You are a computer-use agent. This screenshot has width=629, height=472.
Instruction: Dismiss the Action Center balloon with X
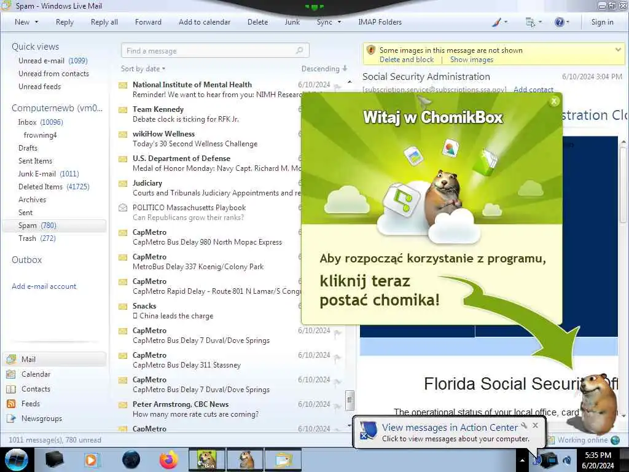click(x=535, y=425)
